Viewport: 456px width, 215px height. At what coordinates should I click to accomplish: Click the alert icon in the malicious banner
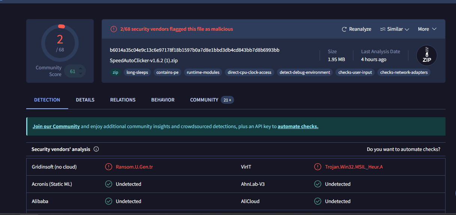click(114, 29)
